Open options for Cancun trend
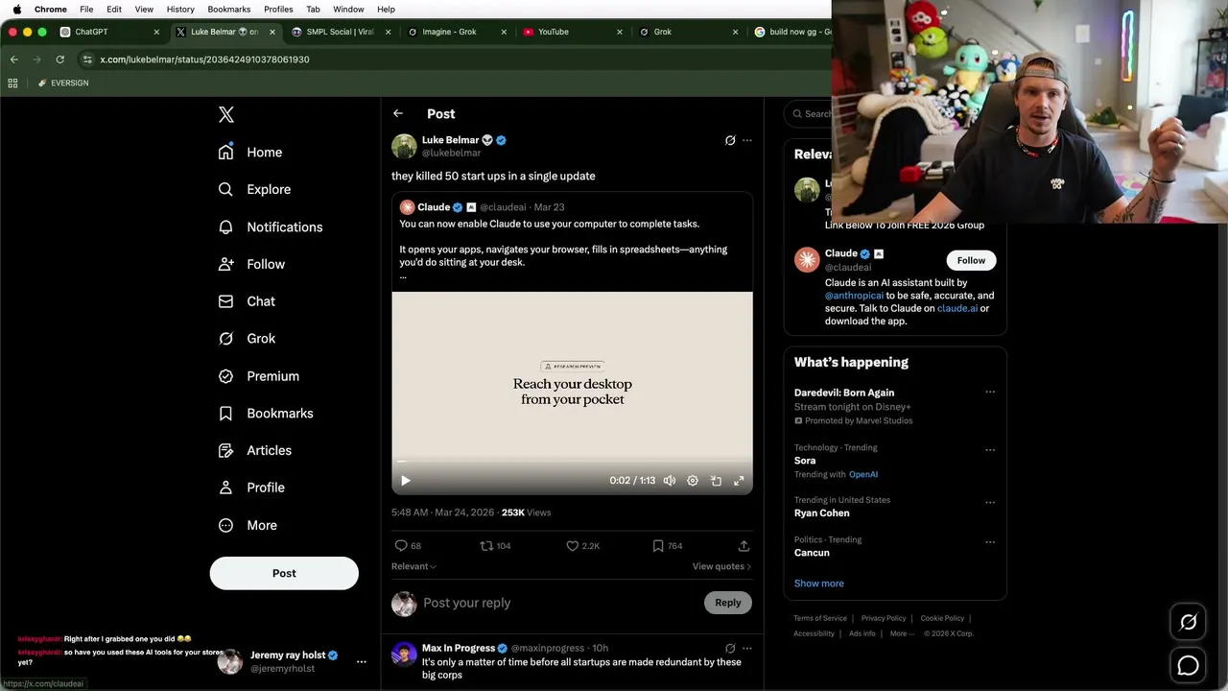1228x691 pixels. point(990,541)
